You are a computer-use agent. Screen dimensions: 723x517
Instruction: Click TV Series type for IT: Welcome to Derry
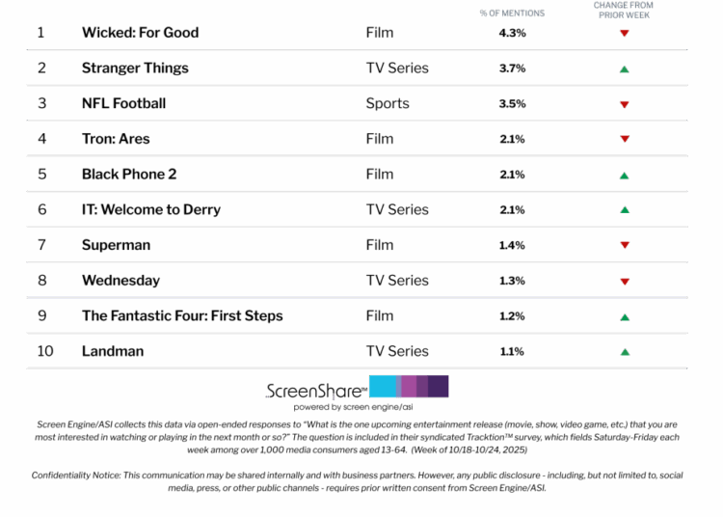tap(397, 210)
